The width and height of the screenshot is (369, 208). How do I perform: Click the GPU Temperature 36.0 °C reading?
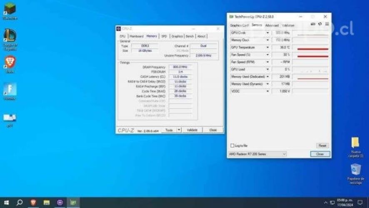click(282, 47)
